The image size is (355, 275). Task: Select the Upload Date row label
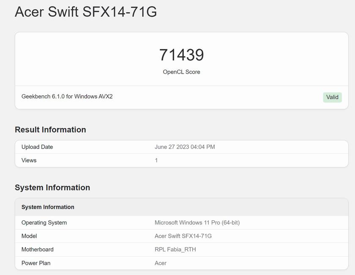coord(37,147)
